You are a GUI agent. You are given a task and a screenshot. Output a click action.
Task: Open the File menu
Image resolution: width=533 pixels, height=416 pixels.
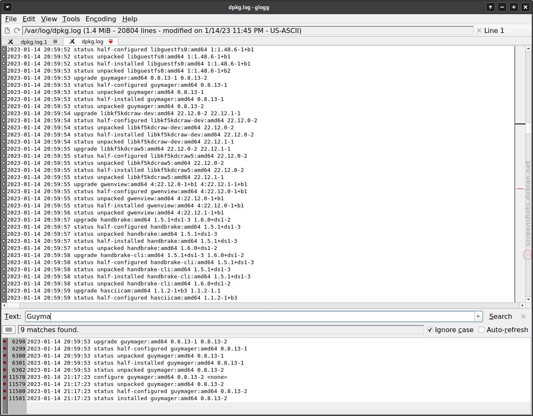(11, 19)
